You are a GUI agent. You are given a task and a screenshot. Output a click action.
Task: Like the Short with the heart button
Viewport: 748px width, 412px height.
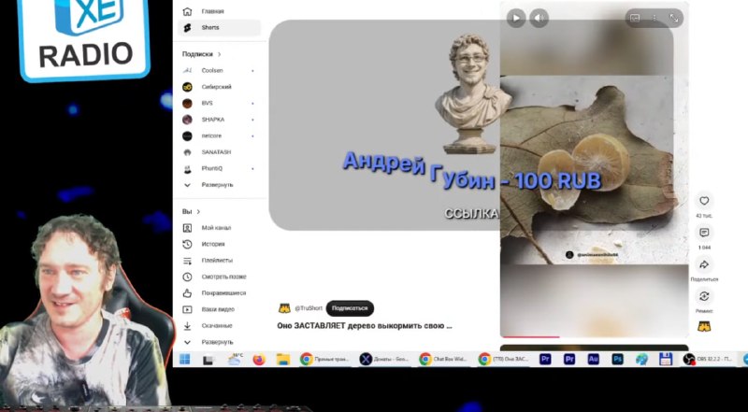(704, 201)
